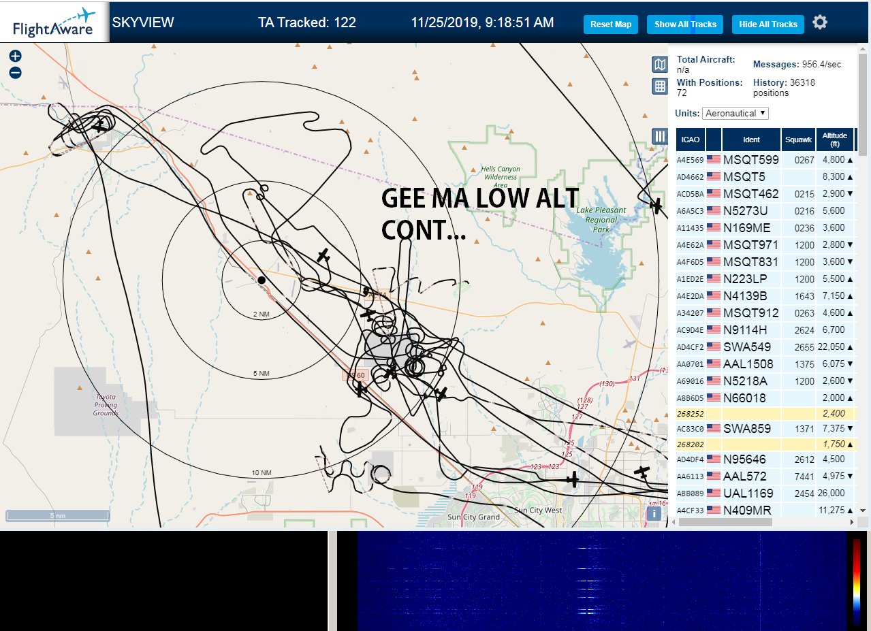
Task: Zoom out map with minus button
Action: pyautogui.click(x=15, y=73)
